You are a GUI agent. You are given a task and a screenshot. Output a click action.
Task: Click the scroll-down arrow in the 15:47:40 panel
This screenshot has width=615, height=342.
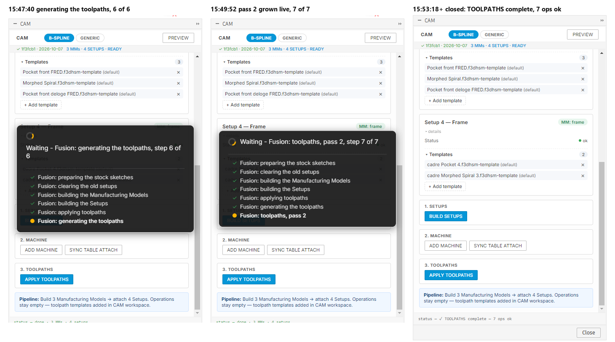197,313
